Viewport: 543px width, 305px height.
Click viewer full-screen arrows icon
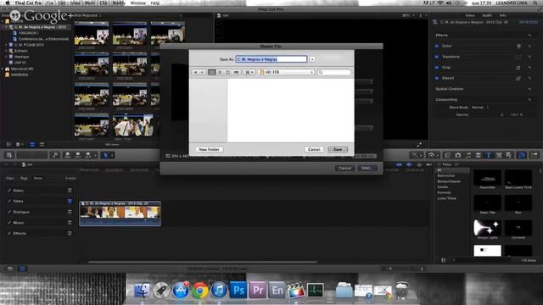point(419,145)
